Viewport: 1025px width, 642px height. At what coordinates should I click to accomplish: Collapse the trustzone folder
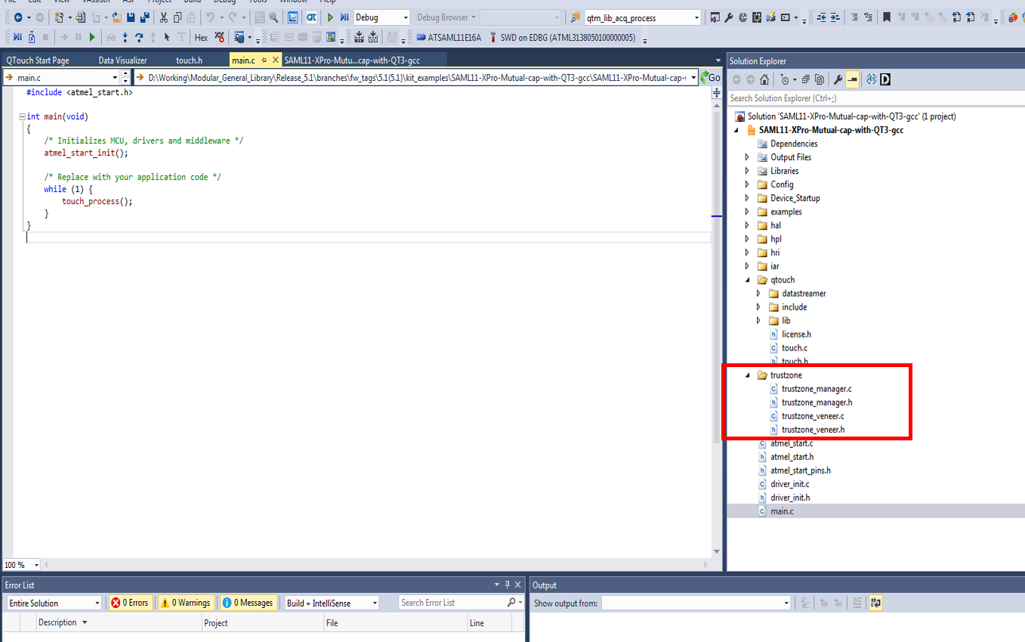(747, 375)
